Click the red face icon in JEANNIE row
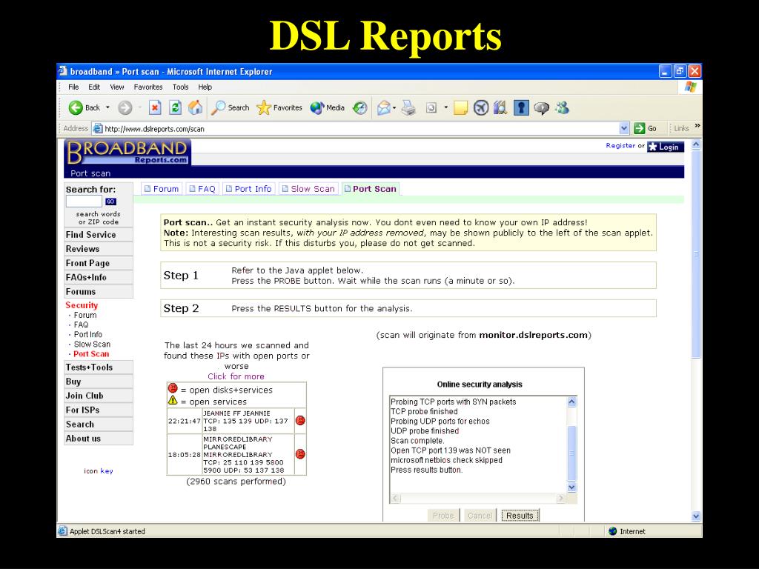 300,421
